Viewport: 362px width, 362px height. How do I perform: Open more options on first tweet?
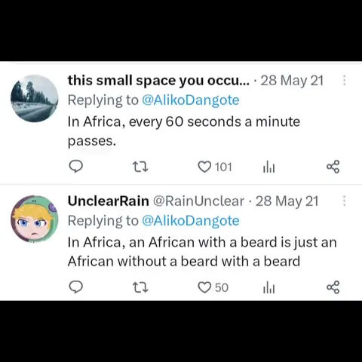point(345,81)
